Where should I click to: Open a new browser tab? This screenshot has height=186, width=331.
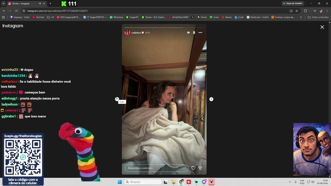(x=50, y=4)
